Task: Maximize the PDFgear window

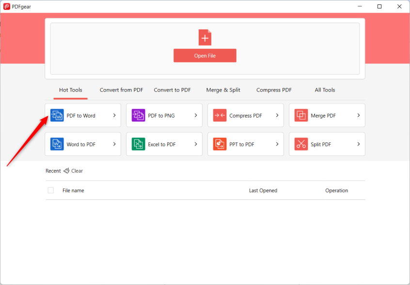Action: [x=379, y=6]
